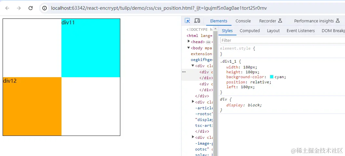Screen dimensions: 345x156
Task: Expand the head node
Action: click(x=189, y=42)
